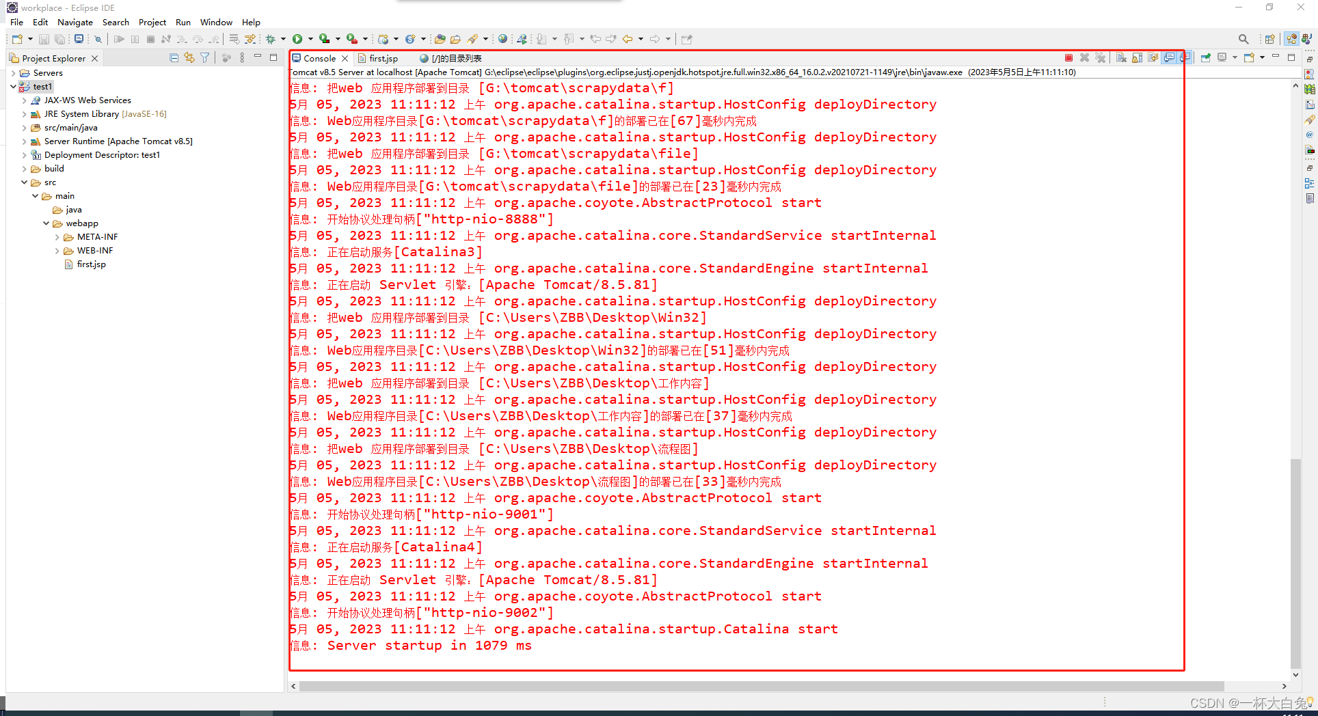Open the Navigate menu
1318x716 pixels.
(x=75, y=22)
